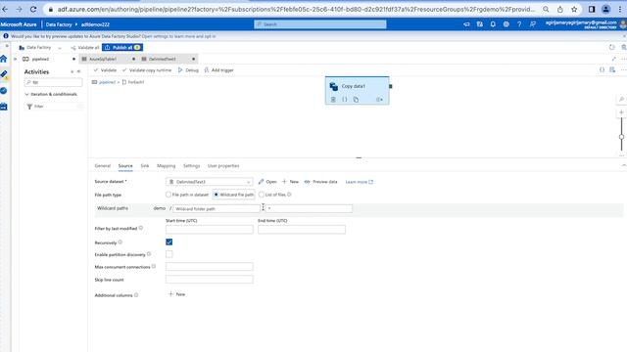Click Start time (UTC) field

[x=209, y=230]
